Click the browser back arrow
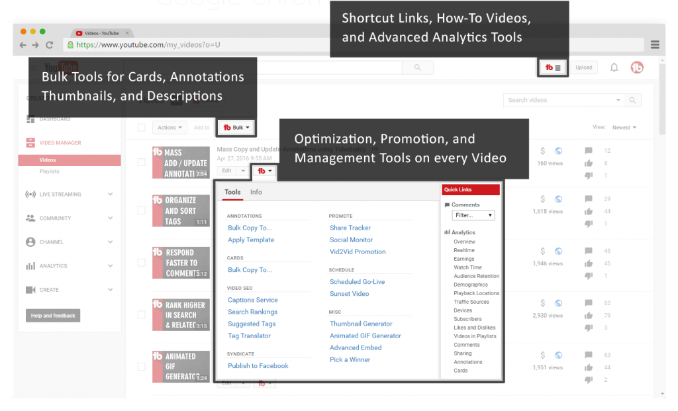This screenshot has width=678, height=411. (23, 45)
